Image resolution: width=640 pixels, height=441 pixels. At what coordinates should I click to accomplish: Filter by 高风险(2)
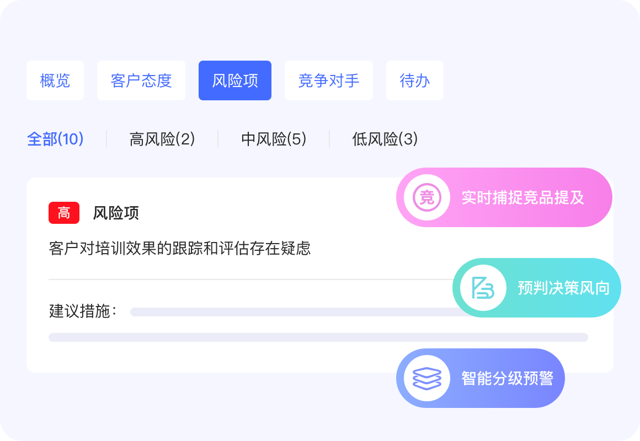click(x=162, y=139)
